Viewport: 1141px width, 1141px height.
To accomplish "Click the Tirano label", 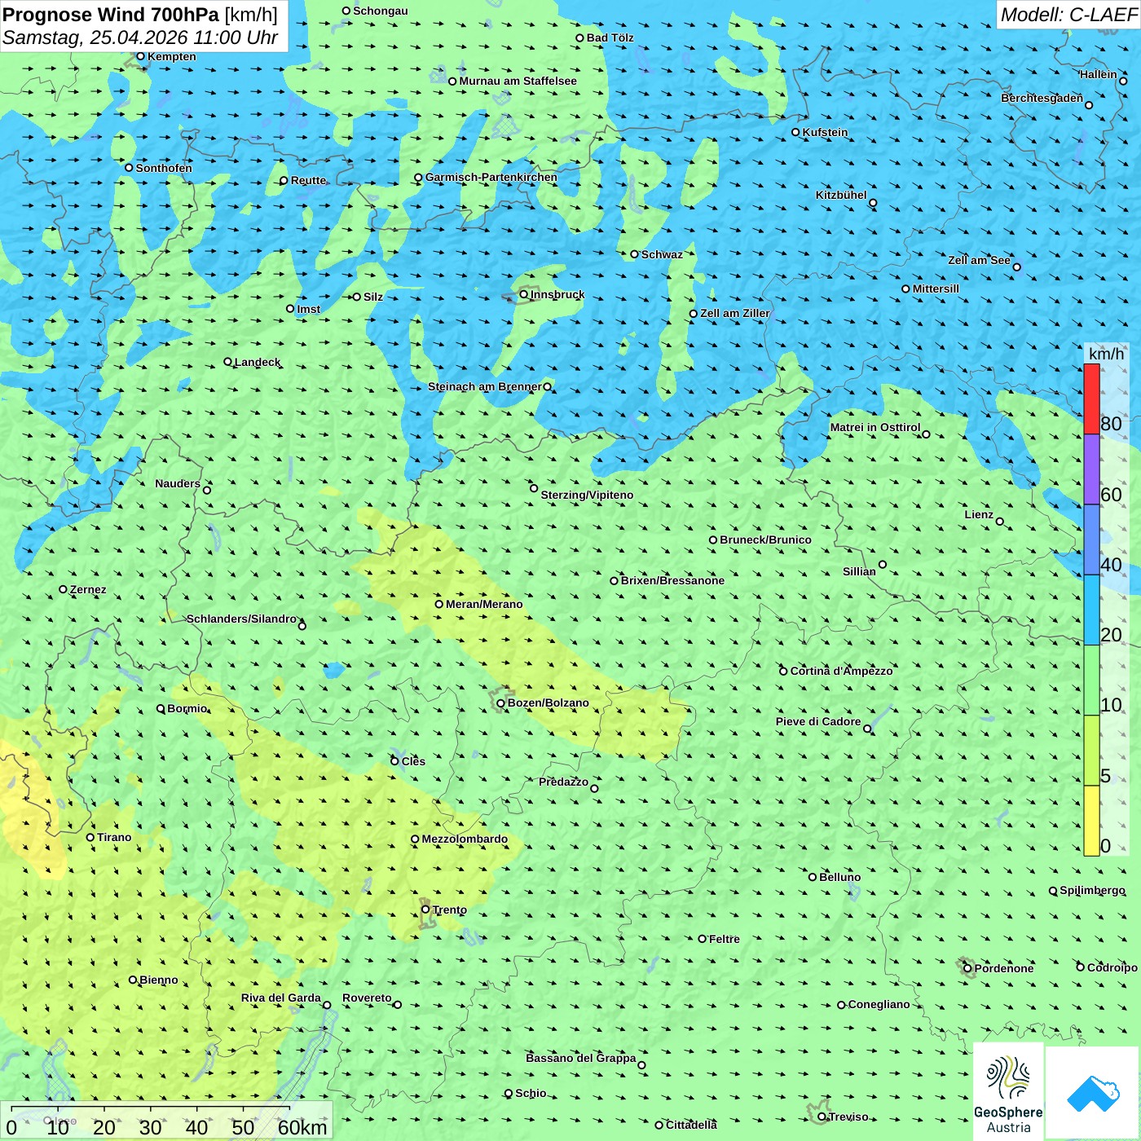I will 114,837.
